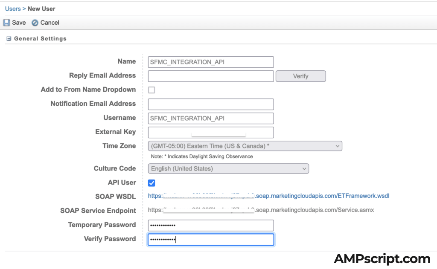The height and width of the screenshot is (269, 437).
Task: Click the Save floppy disk icon
Action: (7, 23)
